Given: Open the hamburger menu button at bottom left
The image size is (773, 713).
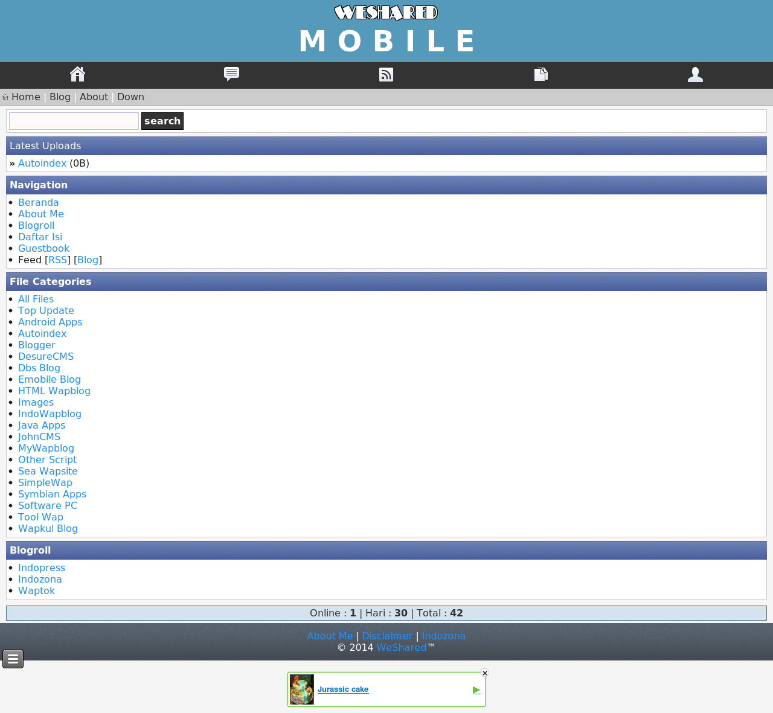Looking at the screenshot, I should tap(13, 659).
